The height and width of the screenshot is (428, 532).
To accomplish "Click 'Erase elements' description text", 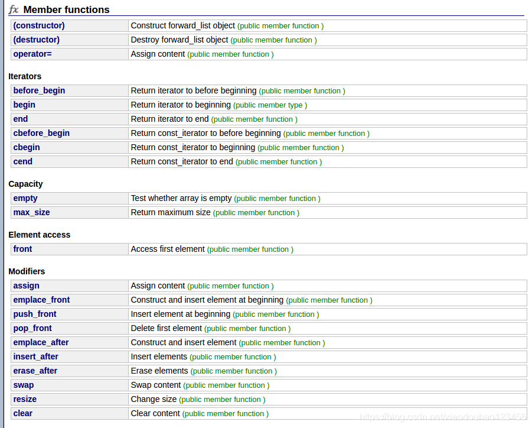I will (x=159, y=371).
